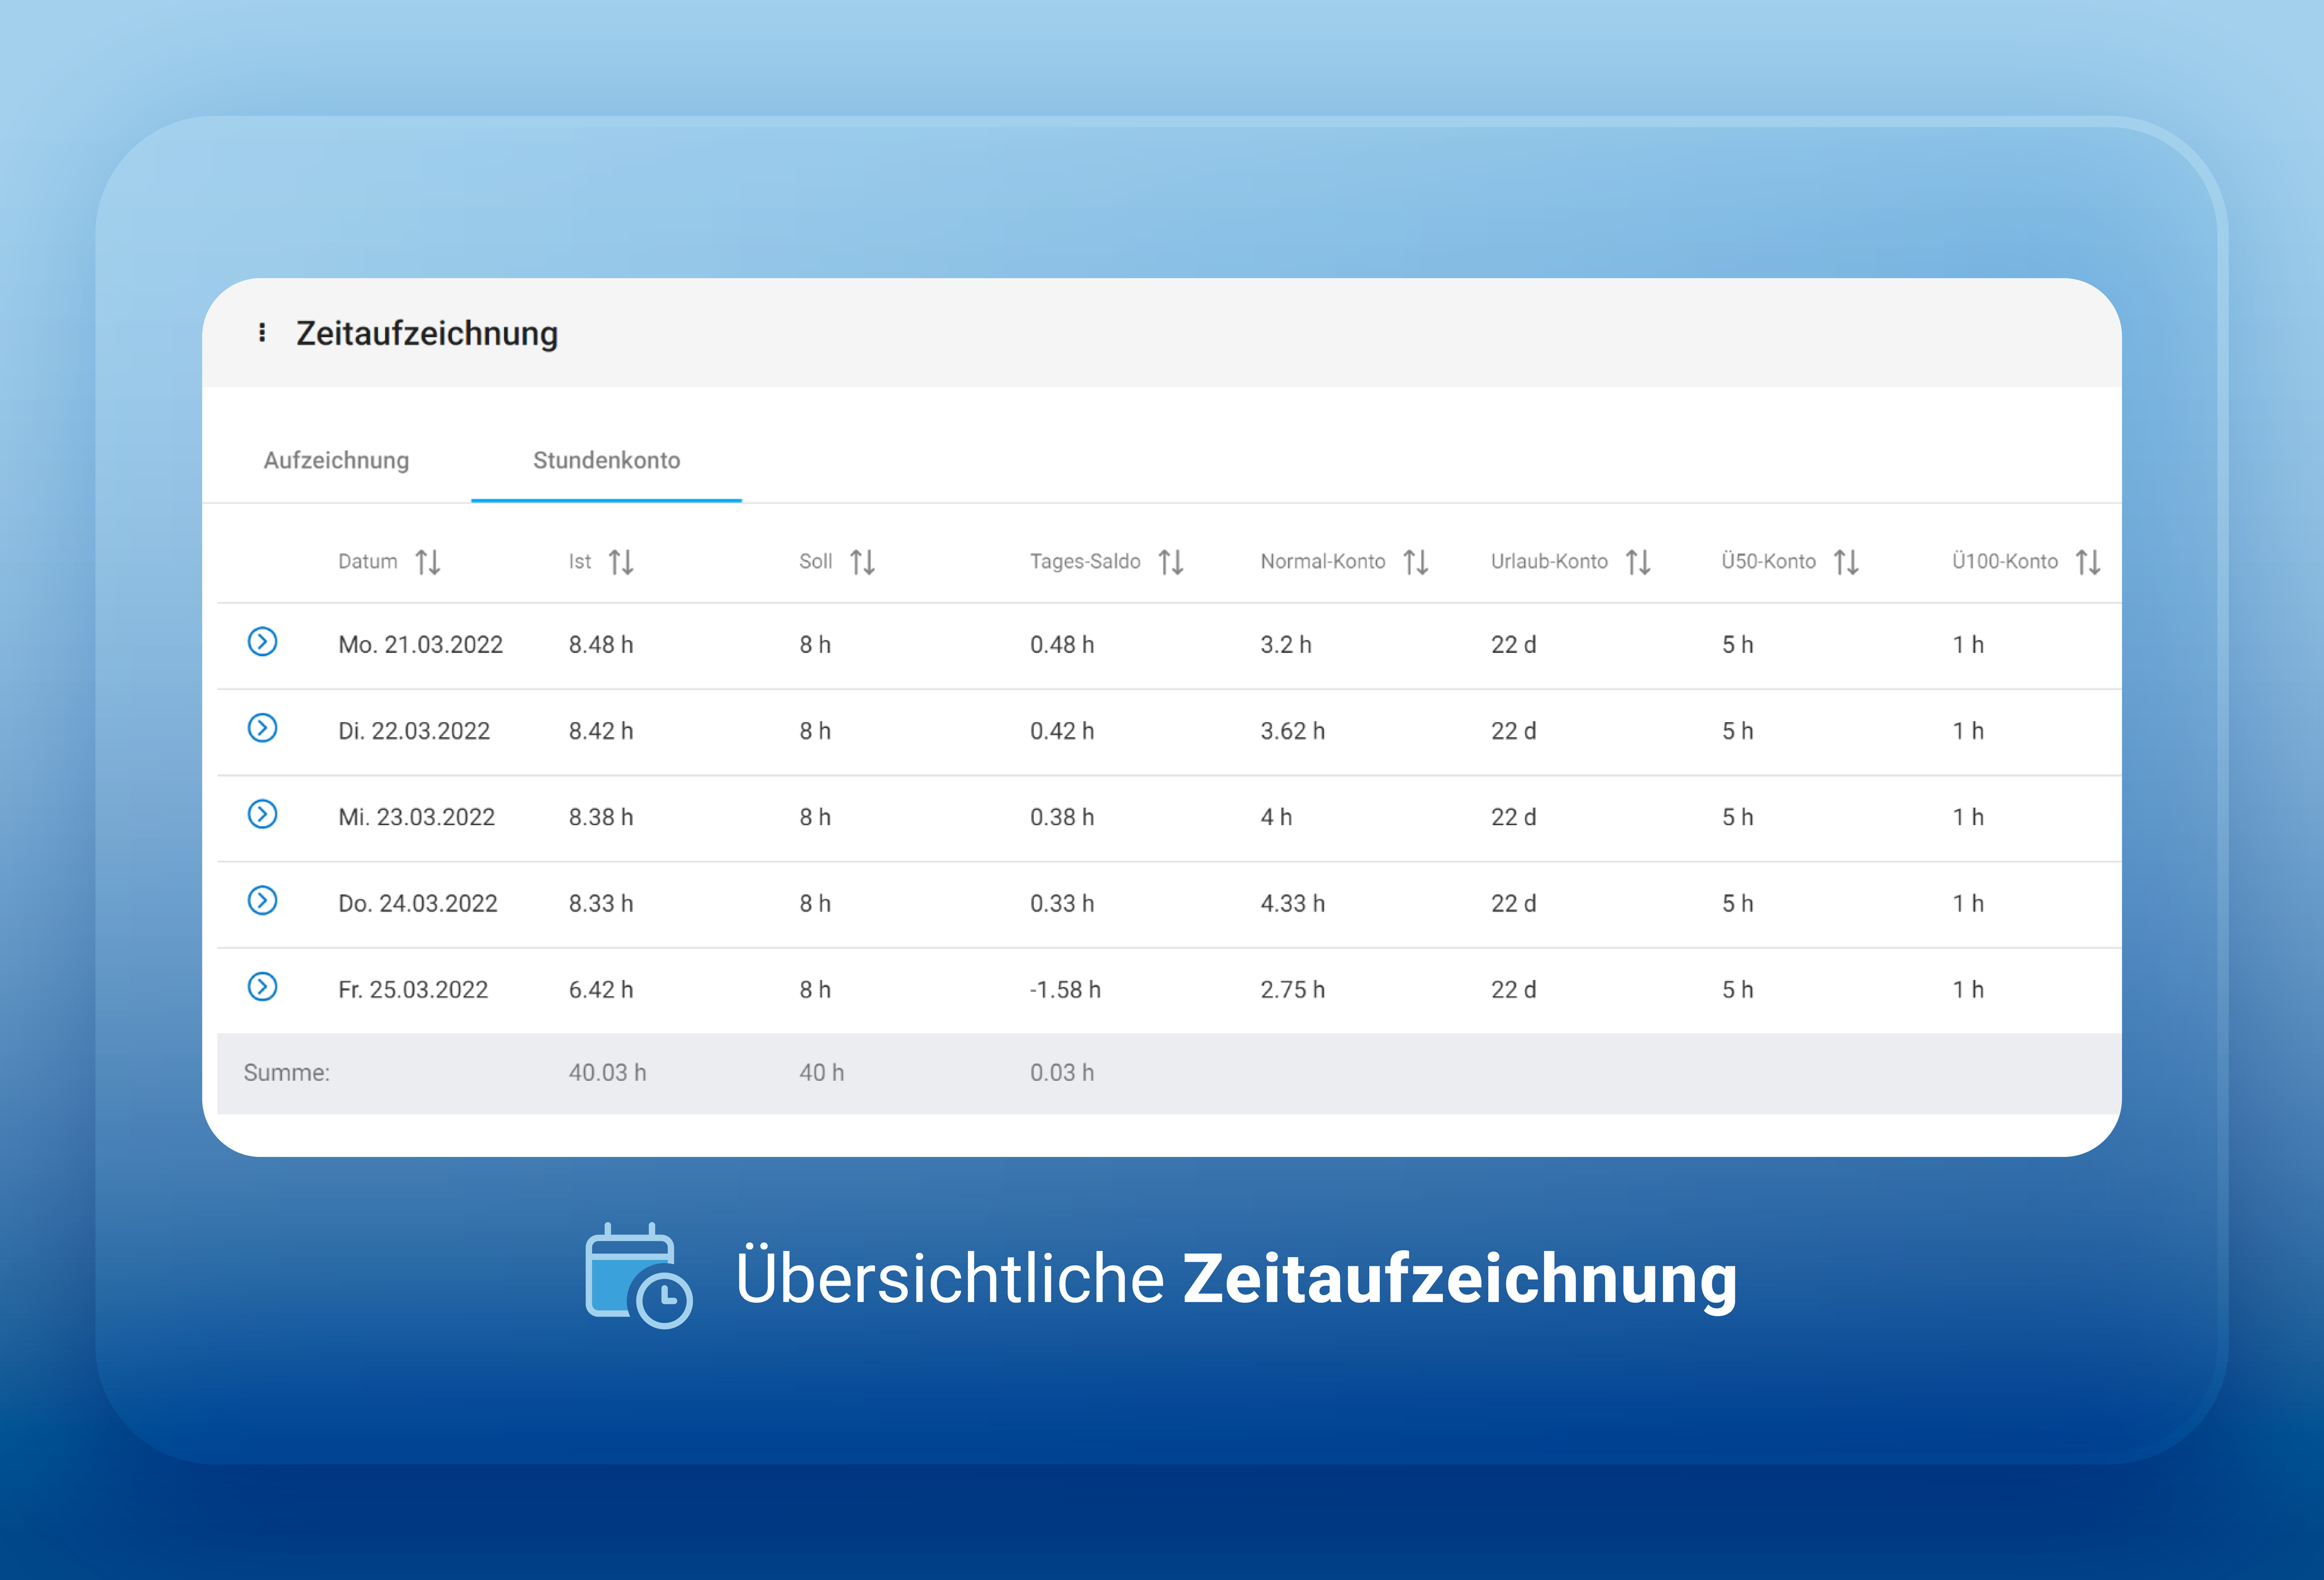Open the three-dot menu beside Zeitaufzeichnung
2324x1580 pixels.
point(262,333)
